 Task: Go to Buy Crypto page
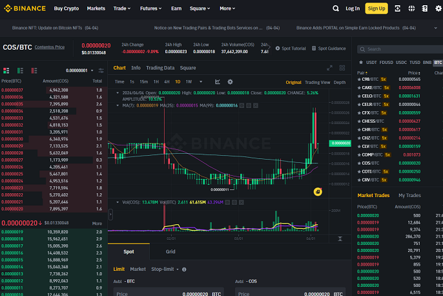tap(67, 8)
